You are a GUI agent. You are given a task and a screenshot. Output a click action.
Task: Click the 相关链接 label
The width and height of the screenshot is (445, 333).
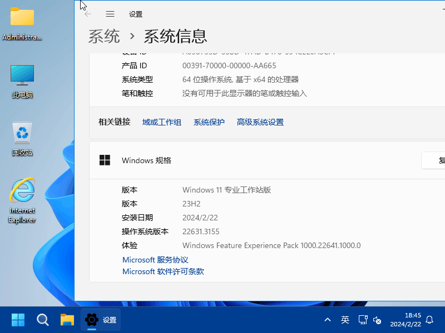(115, 122)
